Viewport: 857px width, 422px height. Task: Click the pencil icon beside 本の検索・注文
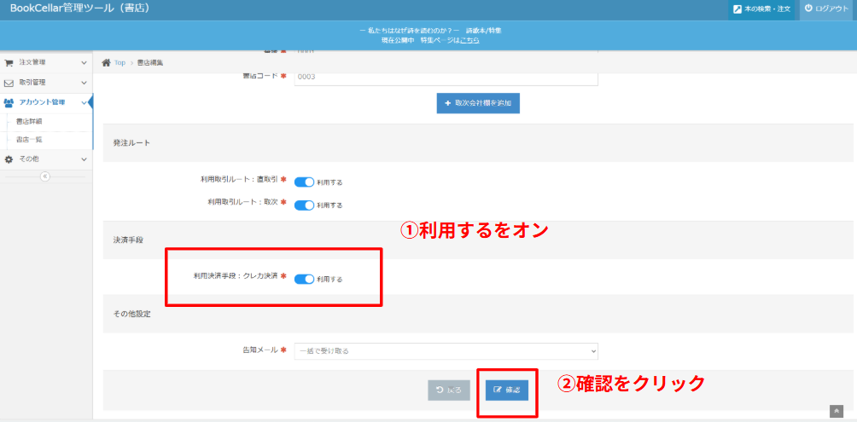pyautogui.click(x=737, y=9)
